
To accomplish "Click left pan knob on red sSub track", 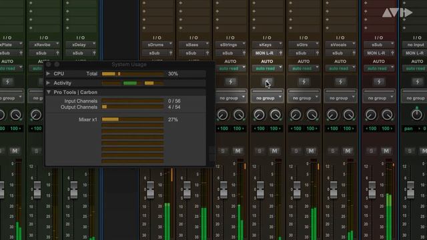I will point(371,115).
